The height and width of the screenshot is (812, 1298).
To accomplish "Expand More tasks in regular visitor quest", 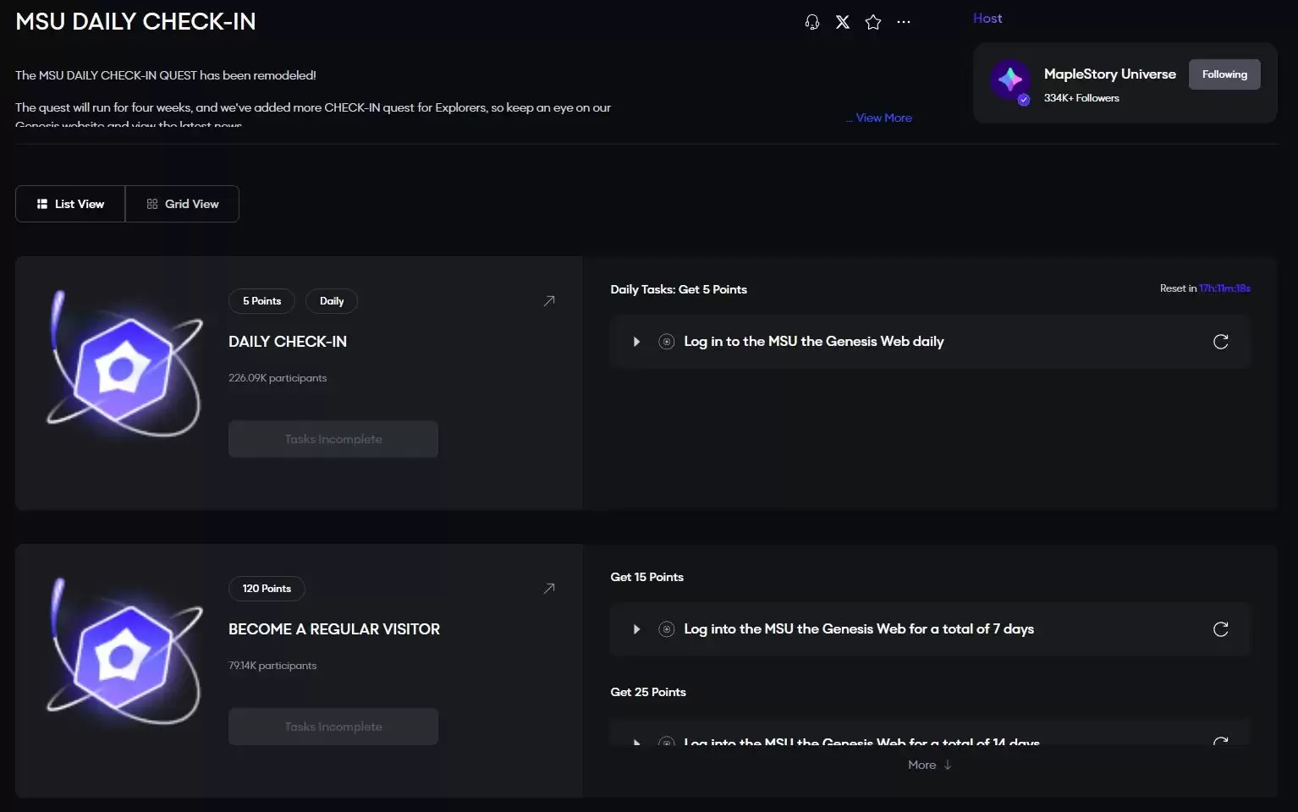I will coord(929,765).
